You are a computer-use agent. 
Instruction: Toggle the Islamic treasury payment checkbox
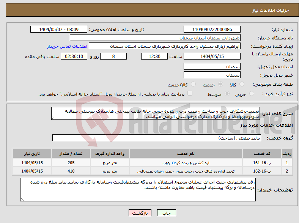click(190, 93)
